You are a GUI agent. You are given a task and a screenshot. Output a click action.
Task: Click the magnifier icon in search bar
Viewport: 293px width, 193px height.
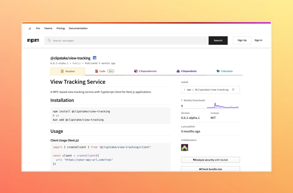coord(49,40)
